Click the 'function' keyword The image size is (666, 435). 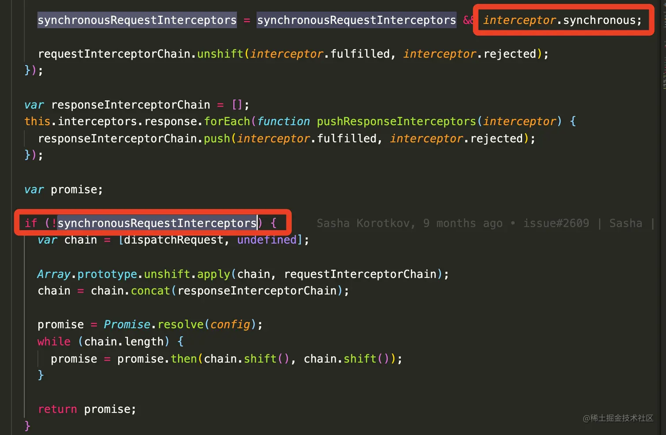click(284, 121)
